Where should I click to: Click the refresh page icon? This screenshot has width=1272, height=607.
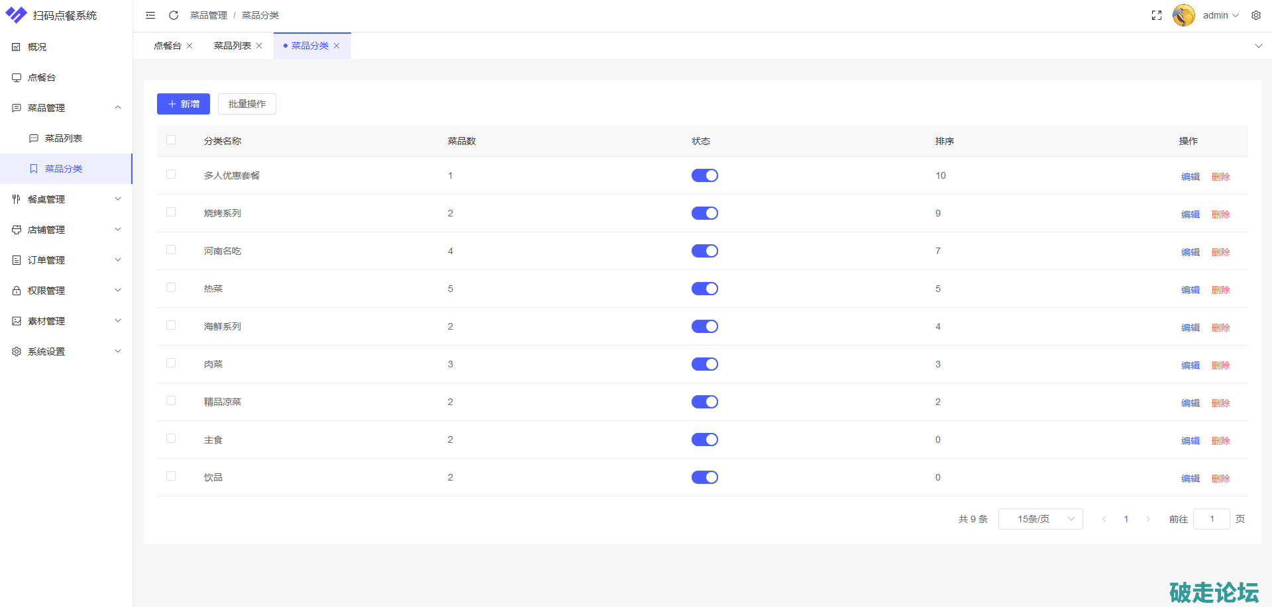174,15
